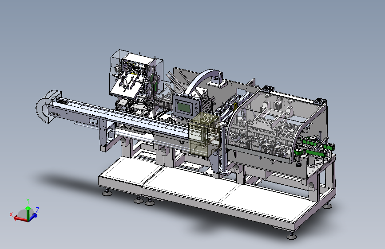Select the curved white cable arm above the screen
Screen dimensions: 385x249
point(201,81)
